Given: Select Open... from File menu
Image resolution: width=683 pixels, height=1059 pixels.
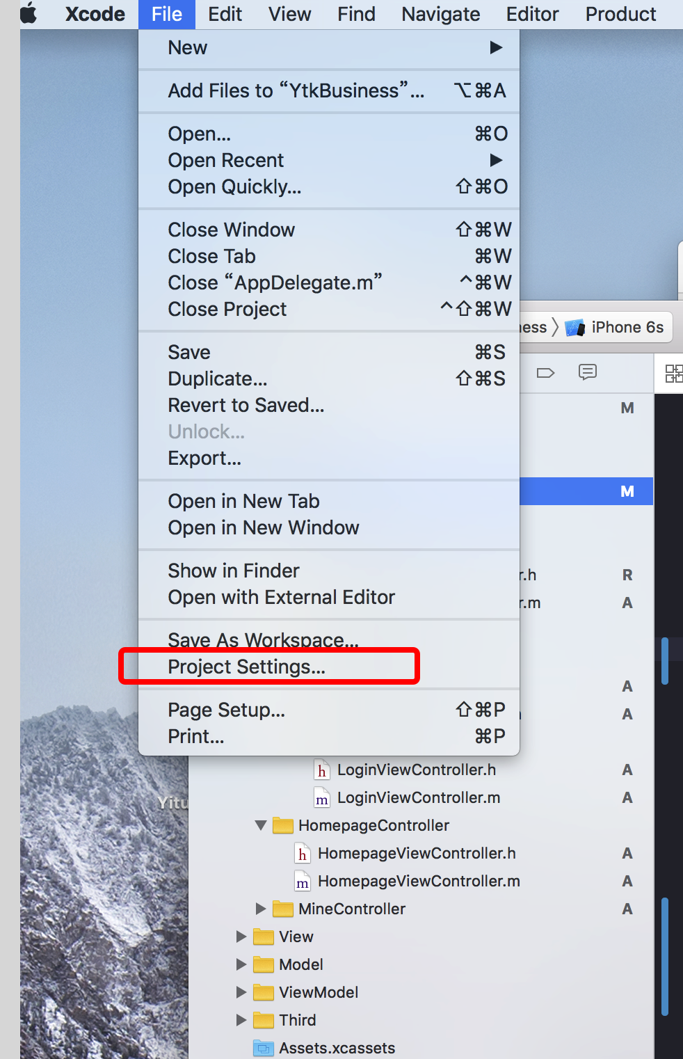Looking at the screenshot, I should point(329,134).
